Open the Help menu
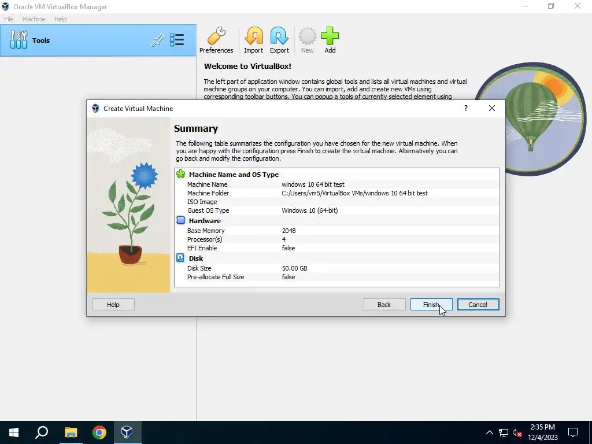 [x=60, y=19]
